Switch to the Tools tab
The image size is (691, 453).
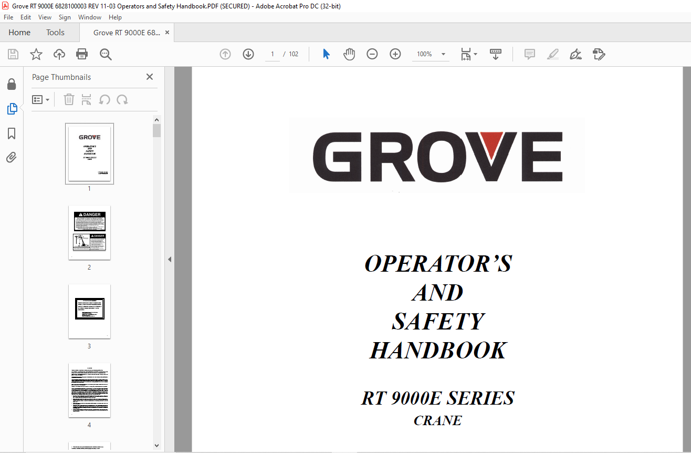(55, 33)
